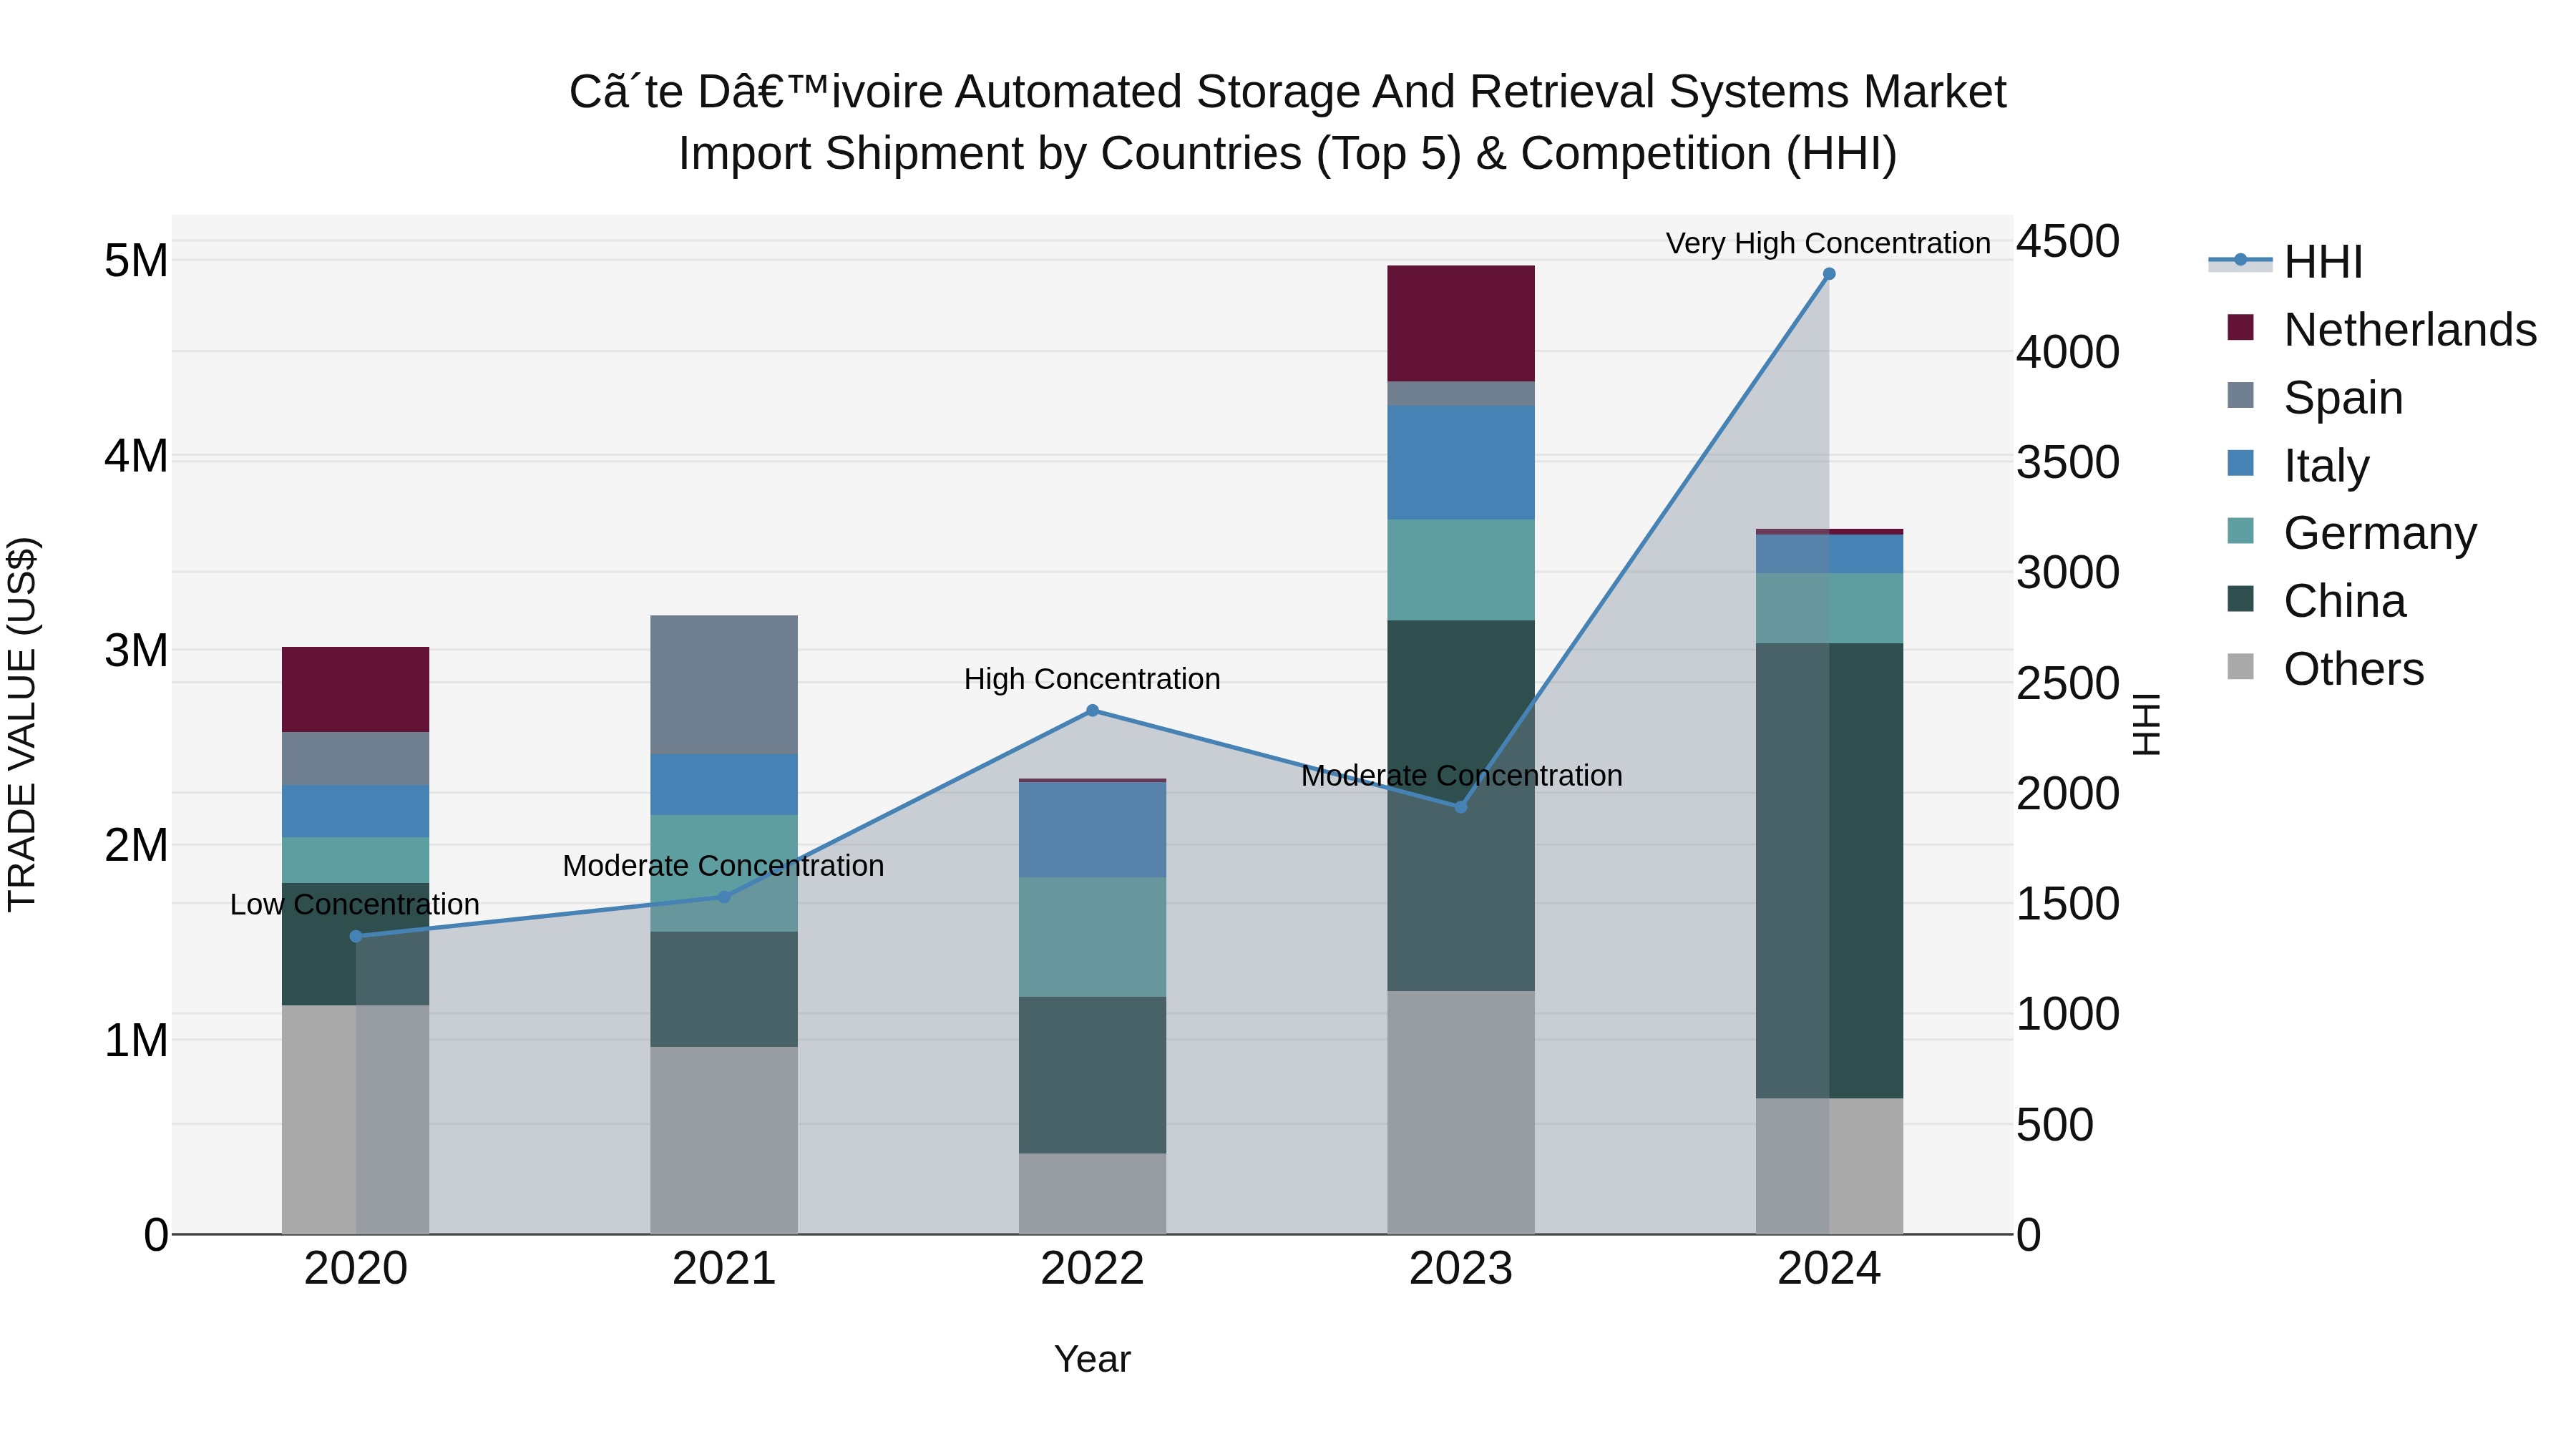The image size is (2576, 1449).
Task: Click the Germany segment of 2024 bar
Action: (1829, 608)
